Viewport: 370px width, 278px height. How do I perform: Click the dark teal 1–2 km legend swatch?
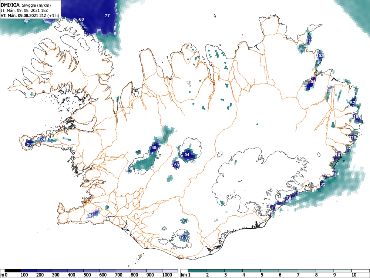(x=197, y=271)
